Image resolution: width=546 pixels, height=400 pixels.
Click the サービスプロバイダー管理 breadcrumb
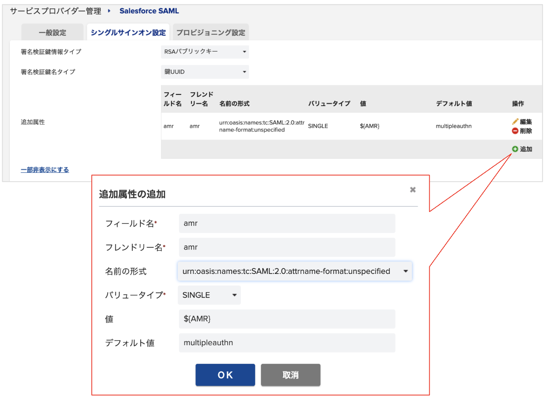coord(56,11)
